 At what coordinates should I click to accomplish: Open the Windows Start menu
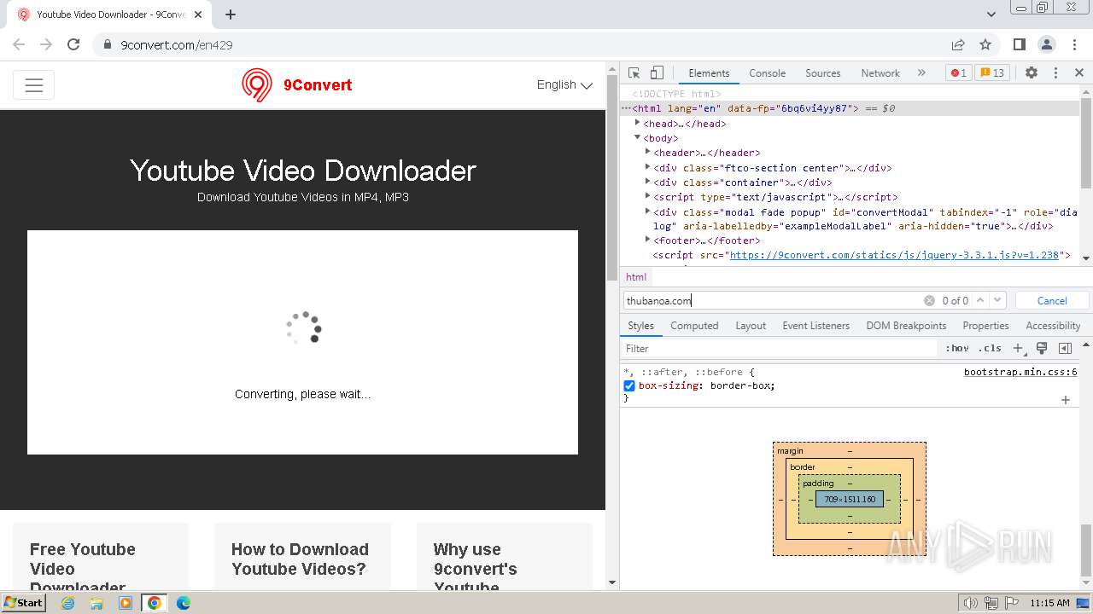point(24,602)
